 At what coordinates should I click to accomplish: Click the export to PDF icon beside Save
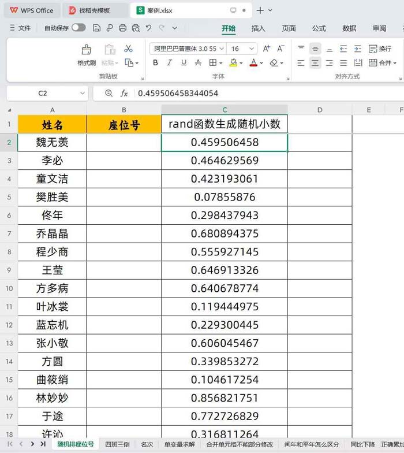point(110,28)
